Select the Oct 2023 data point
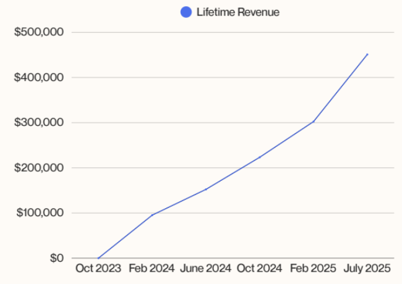Image resolution: width=402 pixels, height=284 pixels. tap(98, 258)
